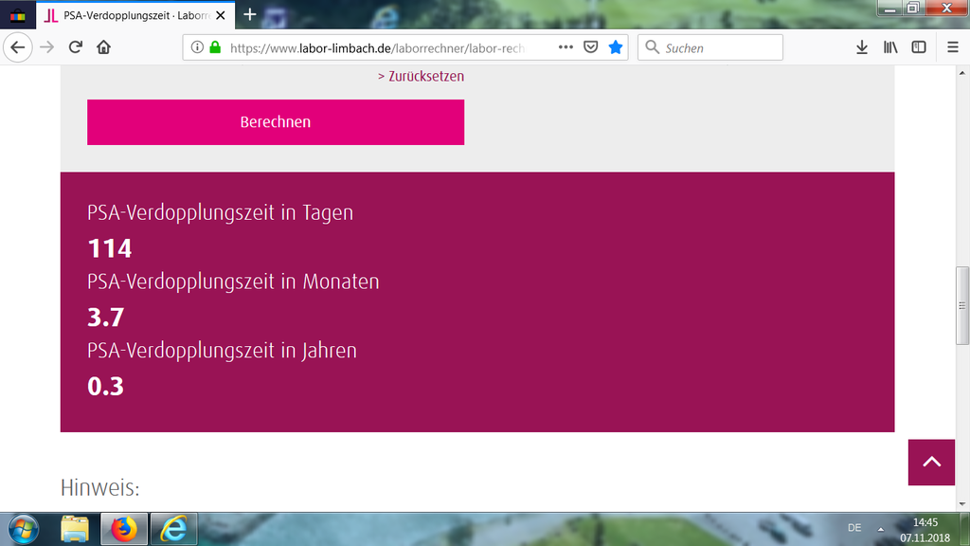970x546 pixels.
Task: Switch to Firefox in the taskbar
Action: click(x=124, y=529)
